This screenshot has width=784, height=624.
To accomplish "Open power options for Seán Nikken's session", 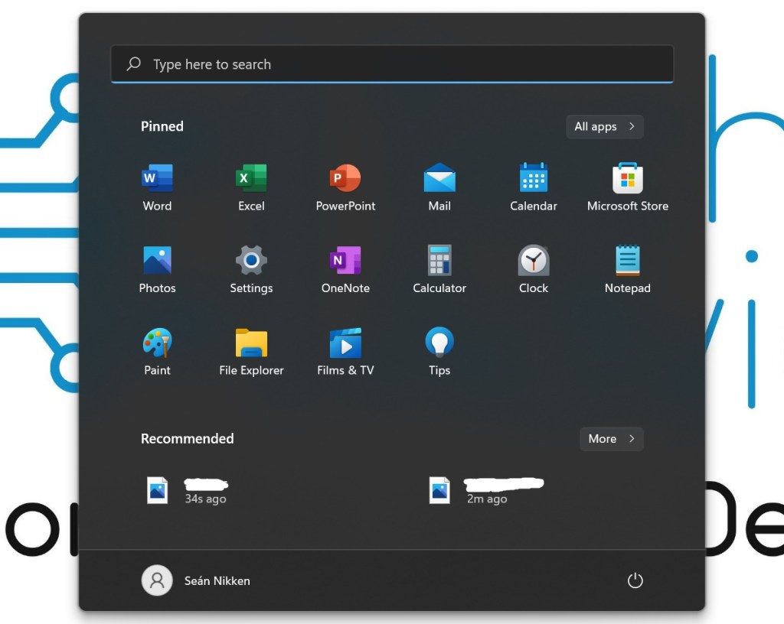I will click(635, 580).
